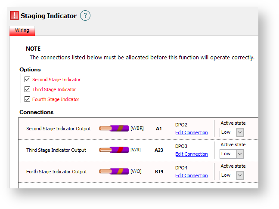Select the A23 pin label
The width and height of the screenshot is (279, 209).
159,150
